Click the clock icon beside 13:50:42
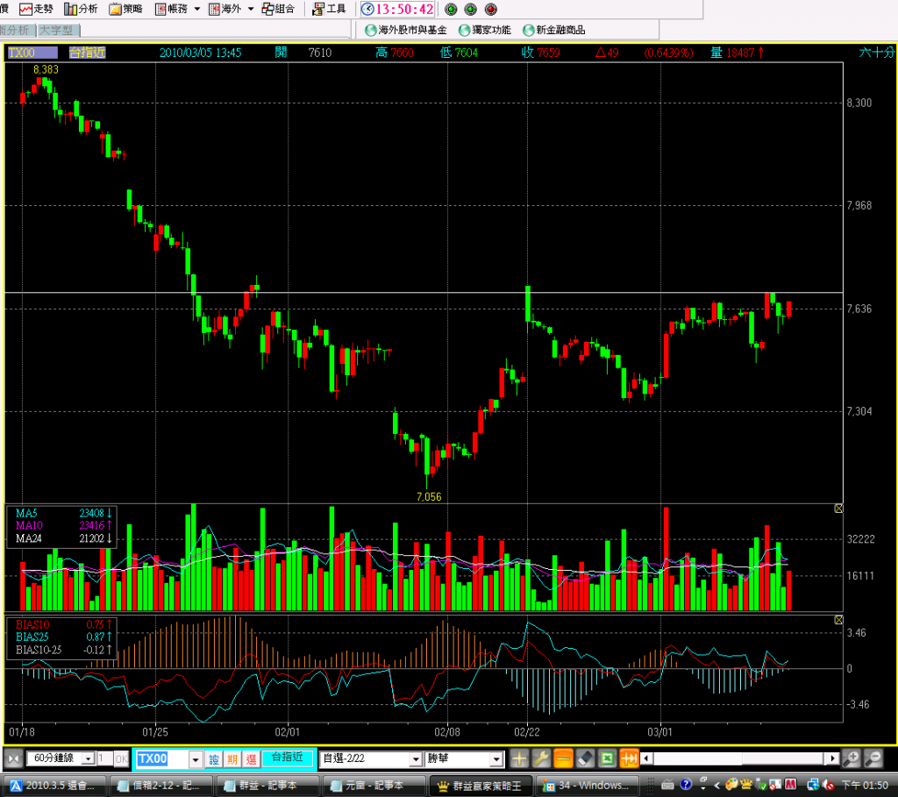Image resolution: width=898 pixels, height=797 pixels. pos(367,9)
